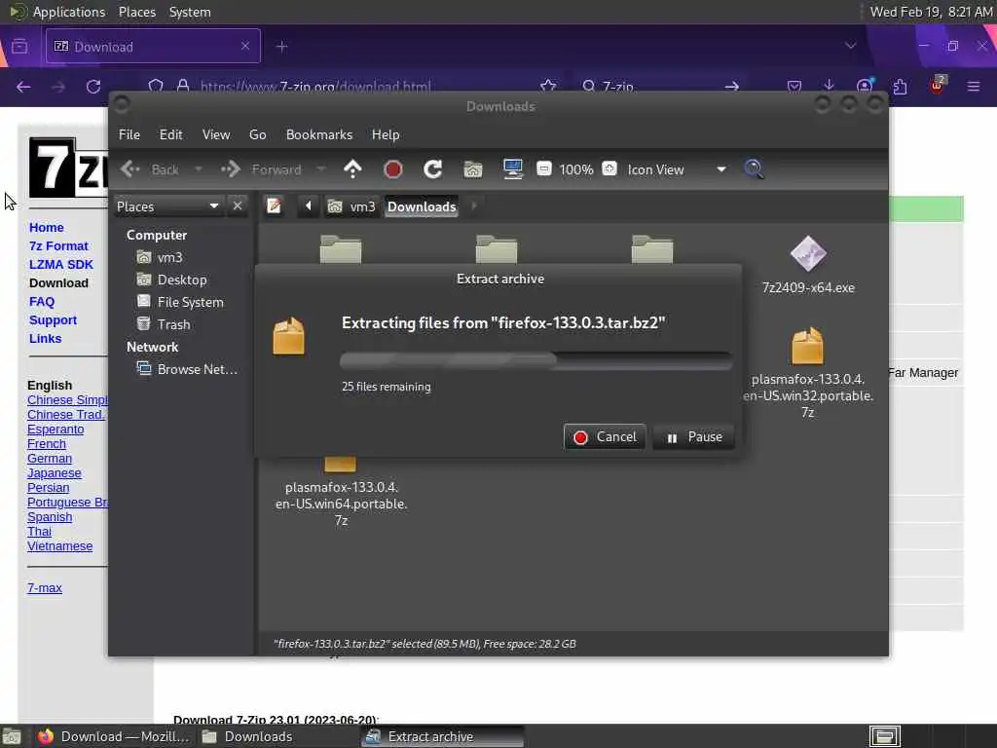Select plasmafox win32 portable 7z archive

(807, 372)
